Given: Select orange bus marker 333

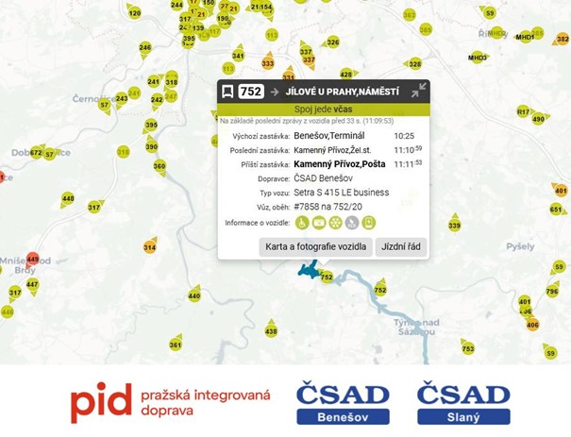Looking at the screenshot, I should pyautogui.click(x=268, y=64).
